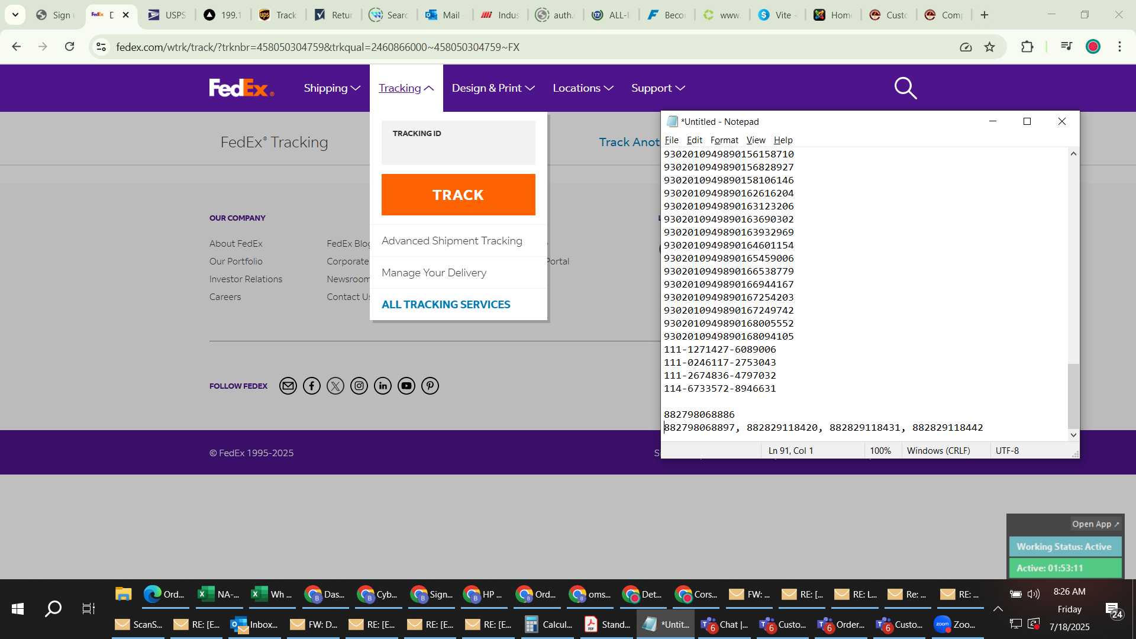Click the 114-6733572-8946631 line in Notepad
Viewport: 1136px width, 639px height.
pyautogui.click(x=719, y=389)
